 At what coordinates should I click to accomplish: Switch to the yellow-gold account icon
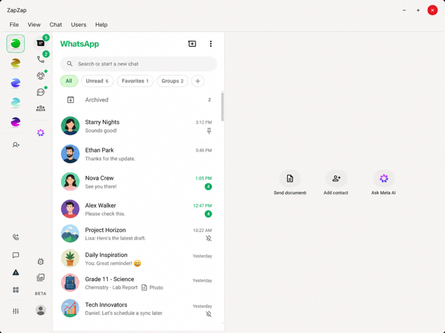click(x=15, y=63)
